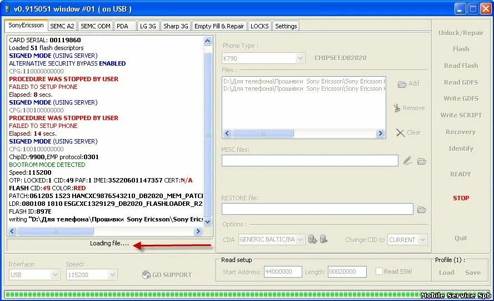Click the Length field 00020000
The height and width of the screenshot is (301, 494).
coord(347,272)
